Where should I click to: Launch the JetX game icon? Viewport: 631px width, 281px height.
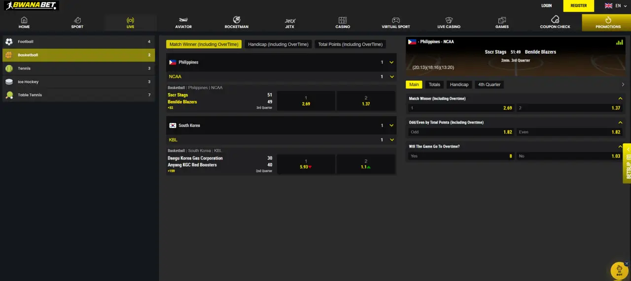[x=289, y=21]
